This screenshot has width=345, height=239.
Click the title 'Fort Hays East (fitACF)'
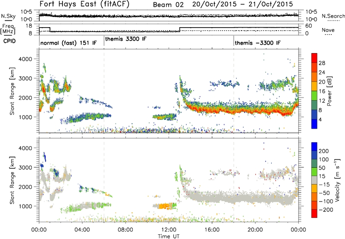point(85,4)
